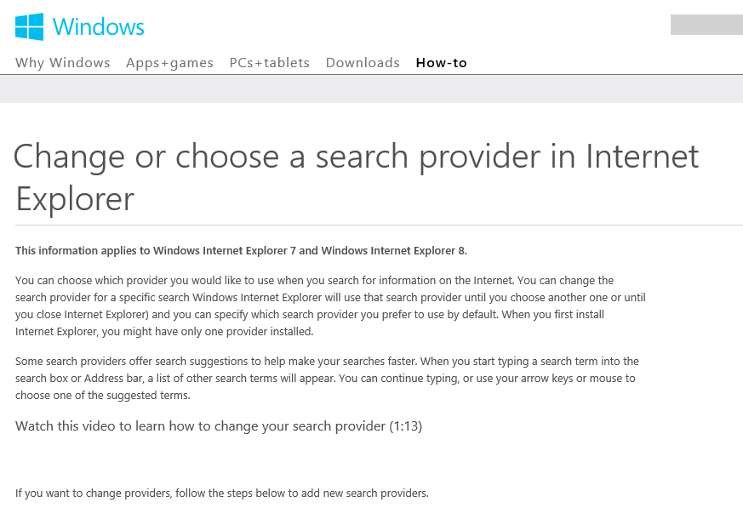743x508 pixels.
Task: Open the Downloads navigation item
Action: click(363, 63)
